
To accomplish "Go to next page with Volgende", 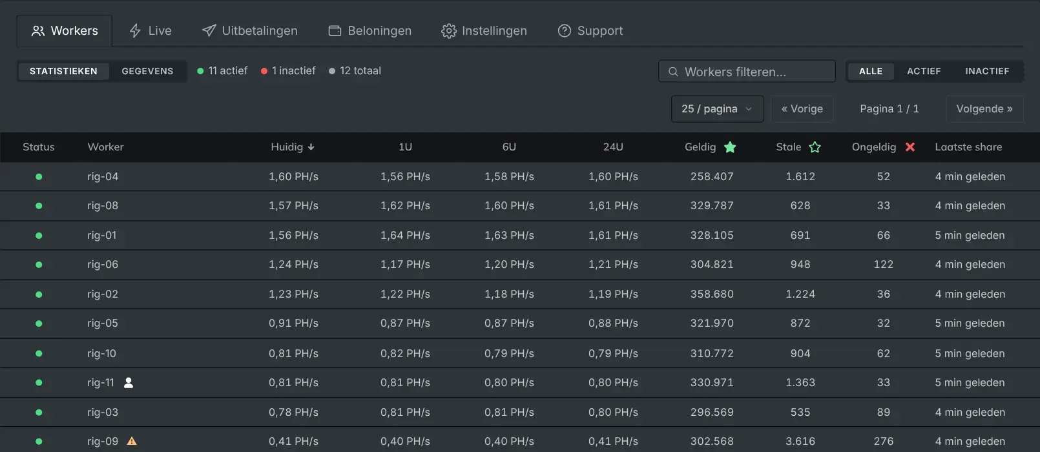I will point(984,109).
